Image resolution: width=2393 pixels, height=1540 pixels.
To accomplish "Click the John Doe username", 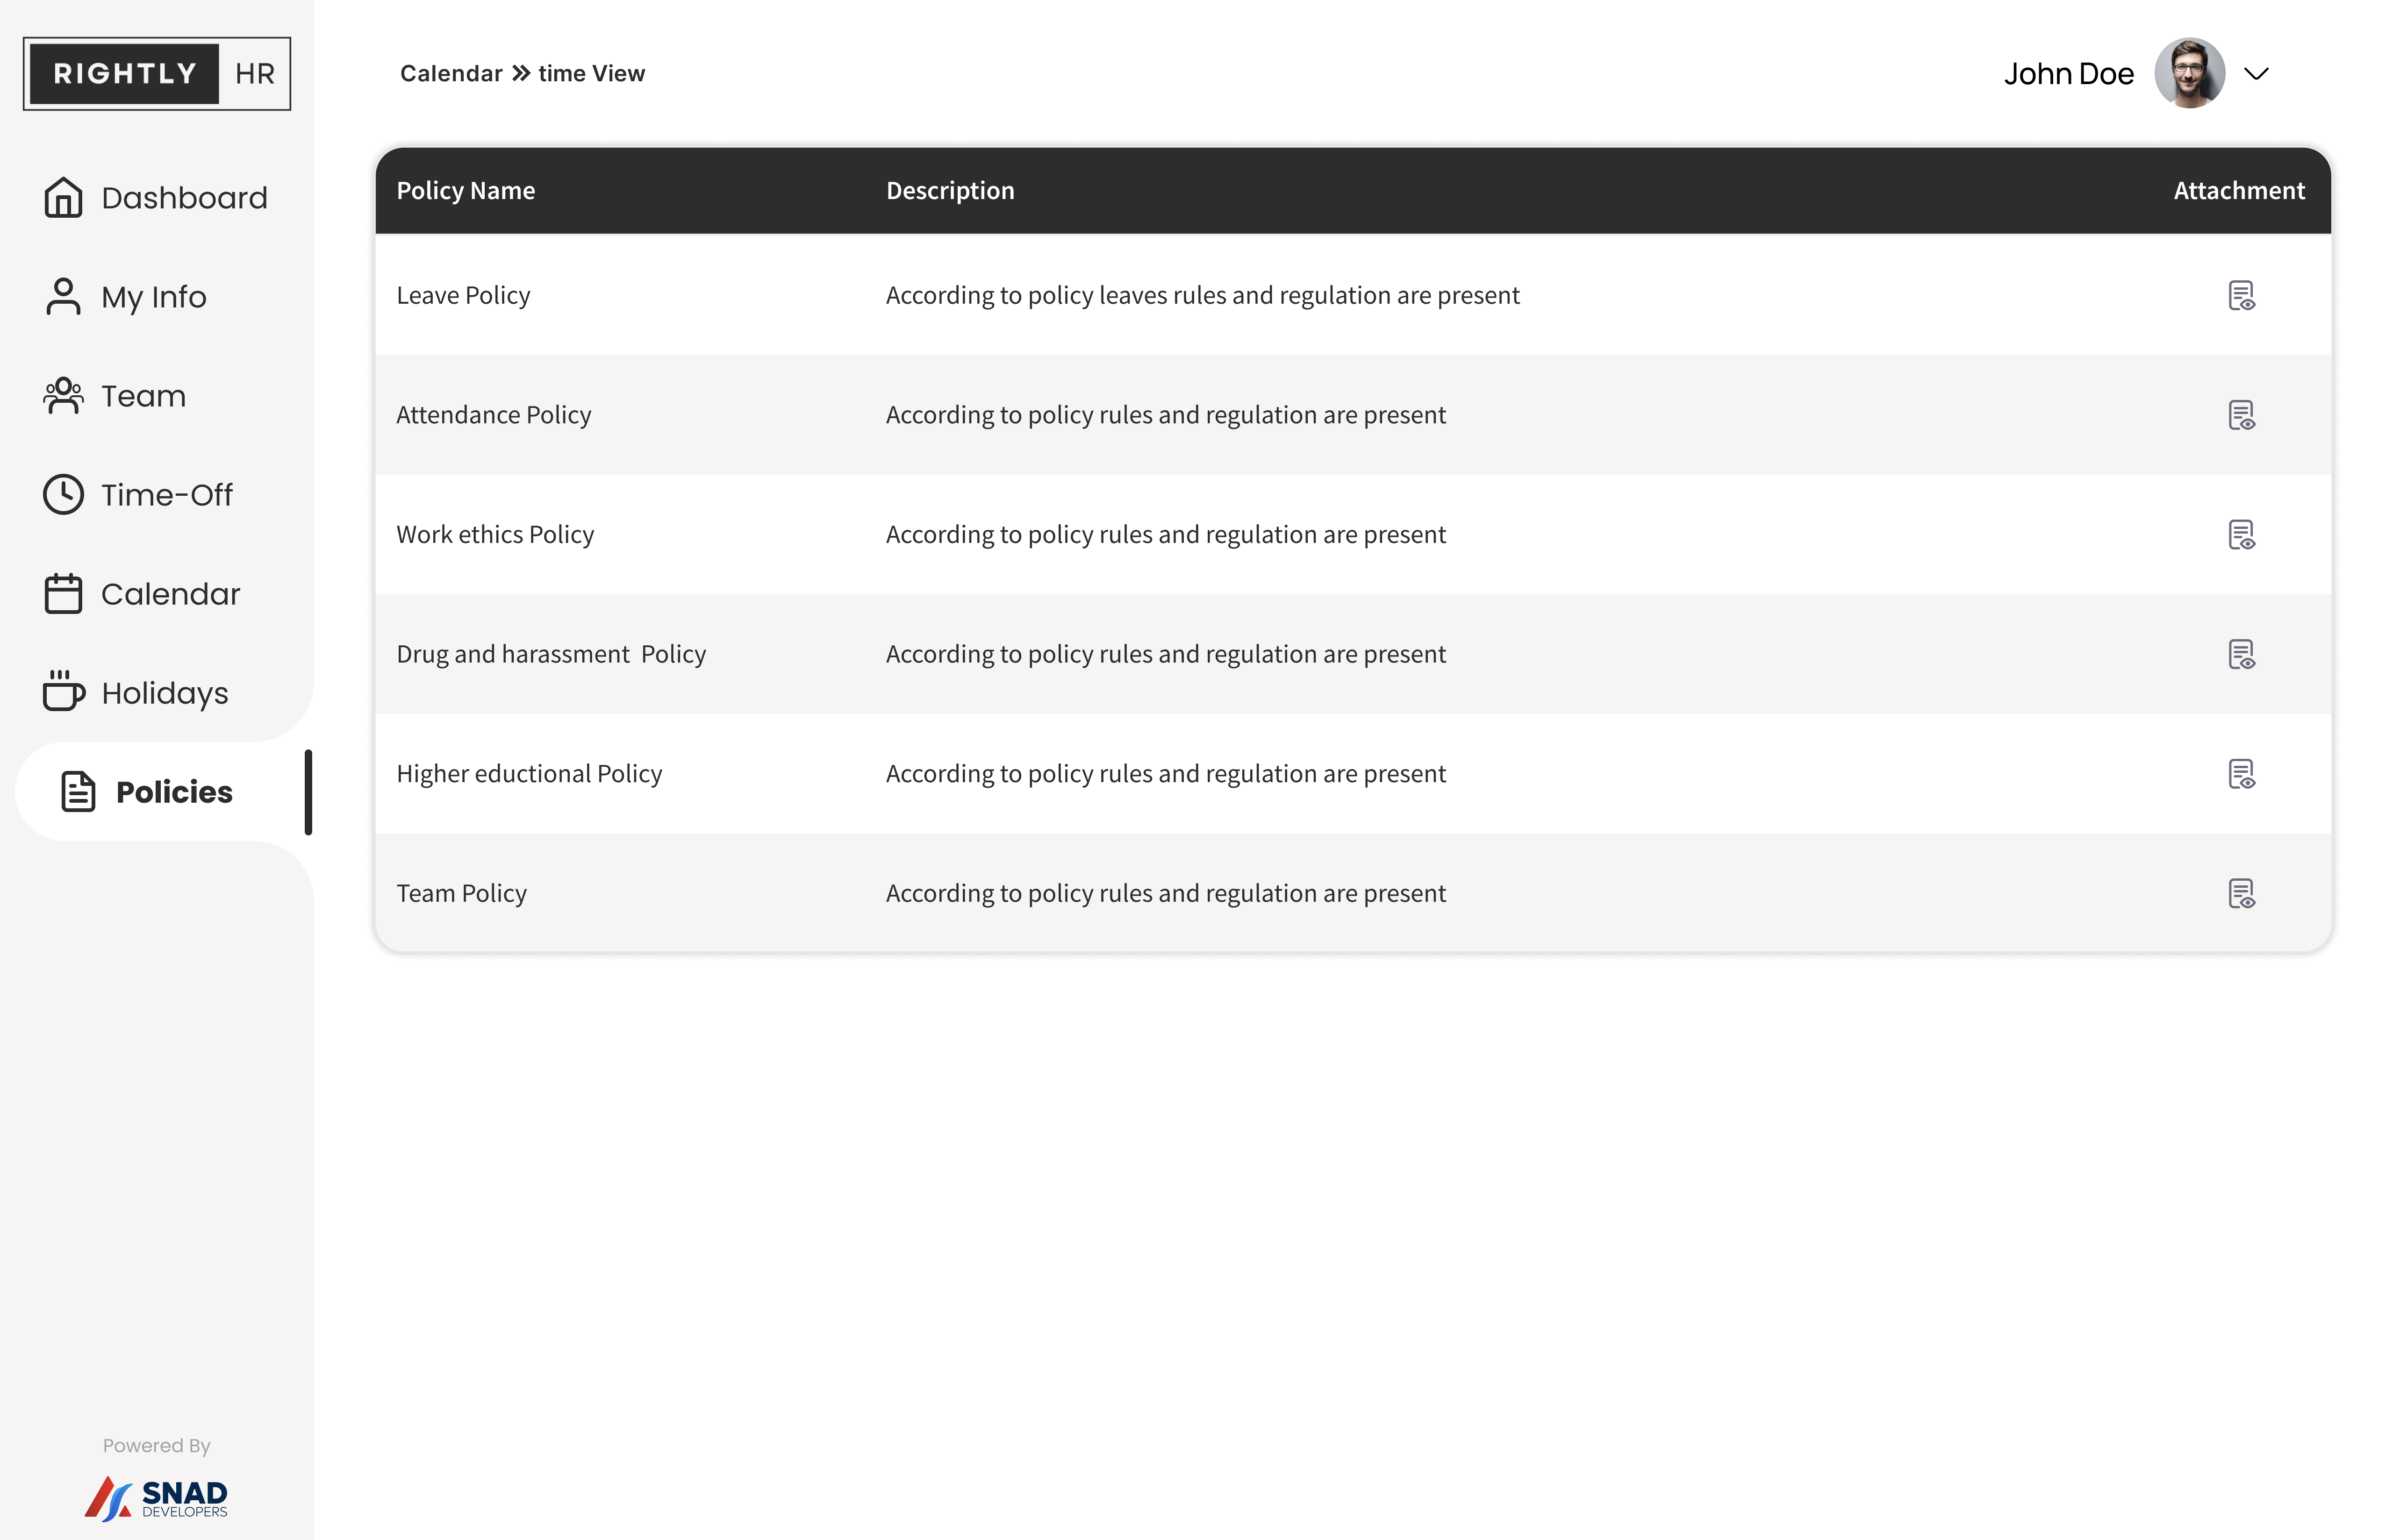I will point(2068,73).
